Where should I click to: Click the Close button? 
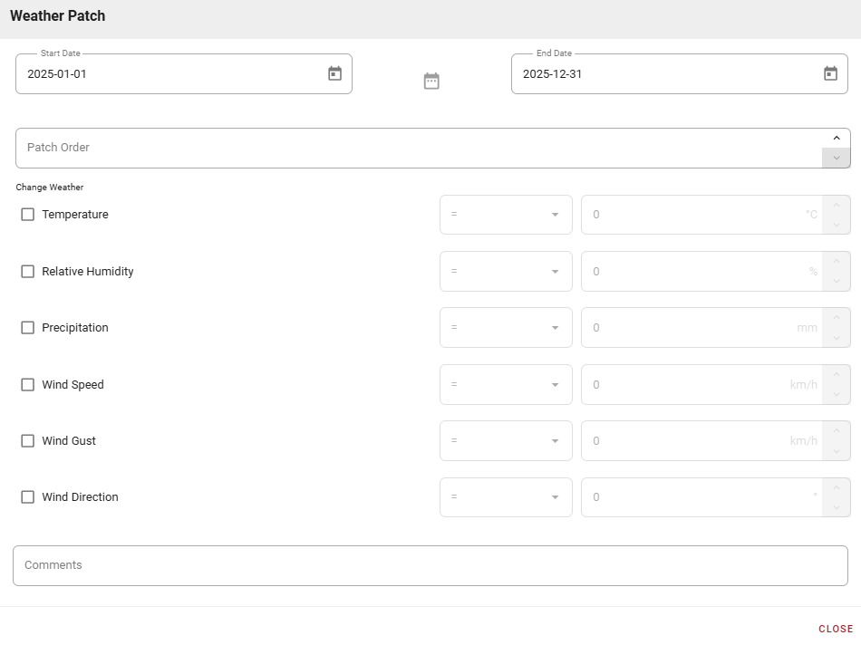click(x=835, y=629)
